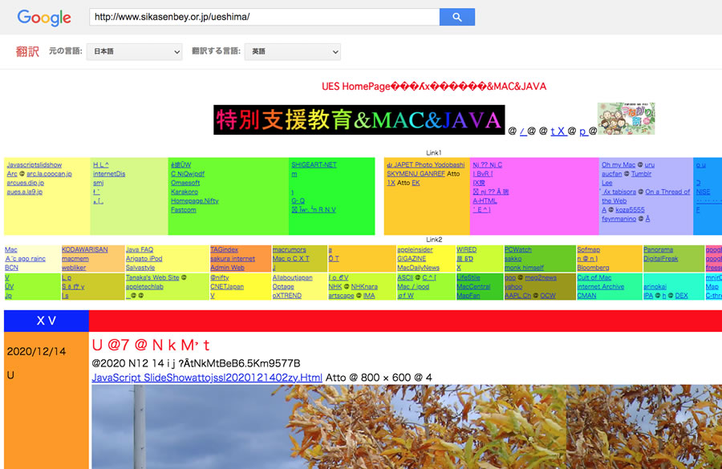Image resolution: width=722 pixels, height=469 pixels.
Task: Visit the webliker link
Action: tap(74, 268)
